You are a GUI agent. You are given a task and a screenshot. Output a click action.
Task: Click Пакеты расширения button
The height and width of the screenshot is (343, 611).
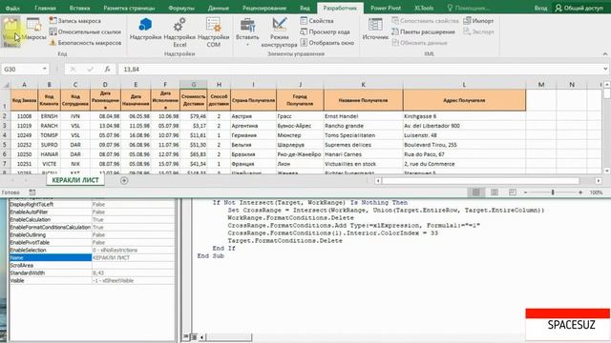[x=423, y=31]
